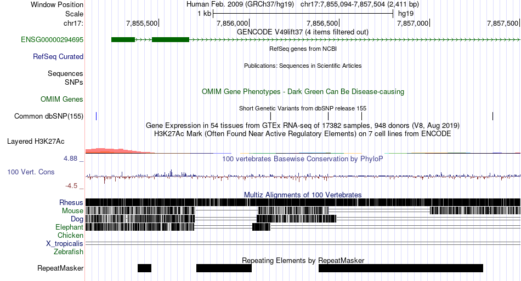Click the OMIM Gene Phenotypes track title

coord(303,92)
